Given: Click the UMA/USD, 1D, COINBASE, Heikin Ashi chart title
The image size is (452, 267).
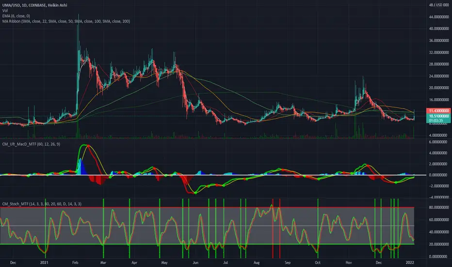Looking at the screenshot, I should point(34,5).
